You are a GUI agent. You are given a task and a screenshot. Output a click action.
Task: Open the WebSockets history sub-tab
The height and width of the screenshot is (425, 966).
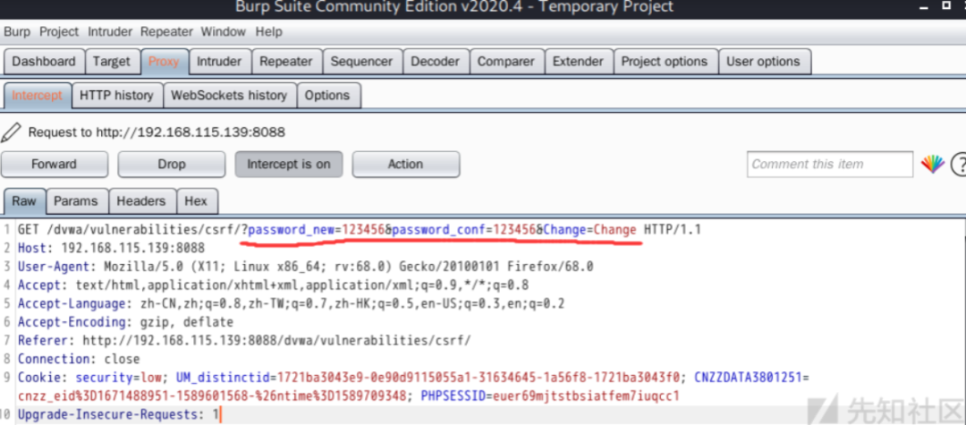(229, 95)
